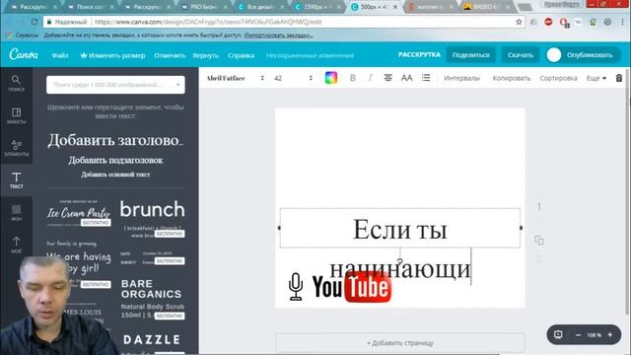
Task: Reload the page in browser
Action: 35,22
